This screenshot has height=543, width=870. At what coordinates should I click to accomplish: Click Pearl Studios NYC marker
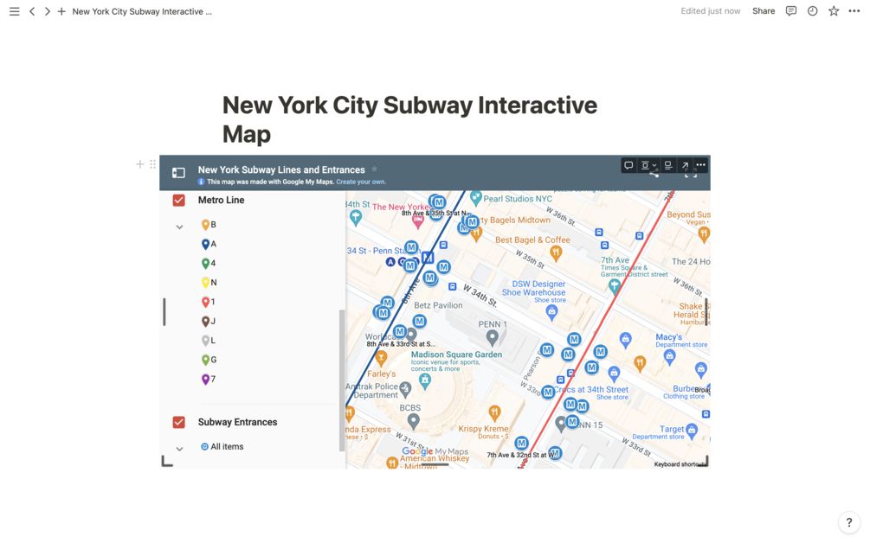pos(475,196)
